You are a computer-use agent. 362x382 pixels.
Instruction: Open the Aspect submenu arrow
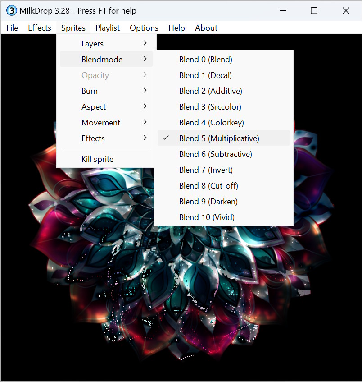click(x=145, y=107)
